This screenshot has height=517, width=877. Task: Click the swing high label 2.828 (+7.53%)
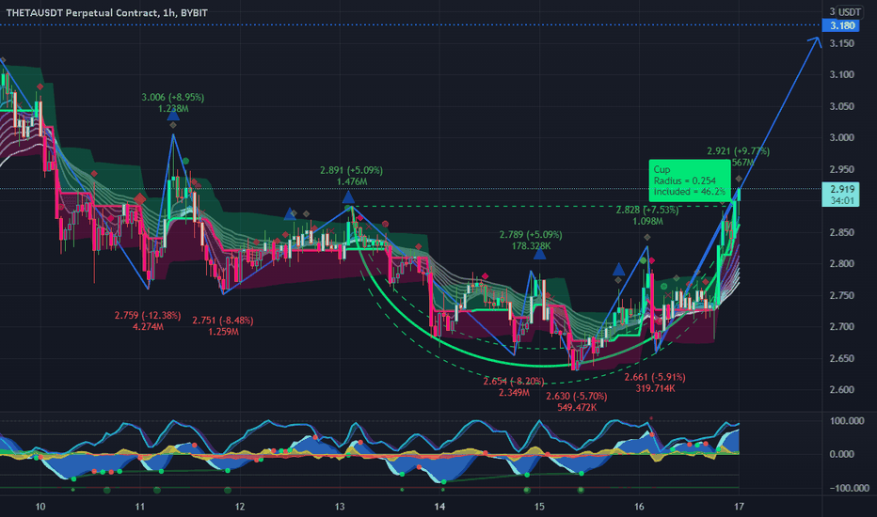647,211
